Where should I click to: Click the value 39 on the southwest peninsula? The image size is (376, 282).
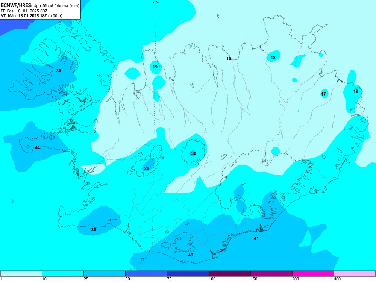94,229
